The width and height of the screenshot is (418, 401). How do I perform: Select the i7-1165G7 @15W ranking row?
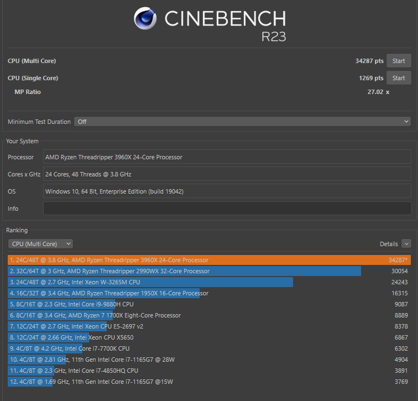point(209,382)
